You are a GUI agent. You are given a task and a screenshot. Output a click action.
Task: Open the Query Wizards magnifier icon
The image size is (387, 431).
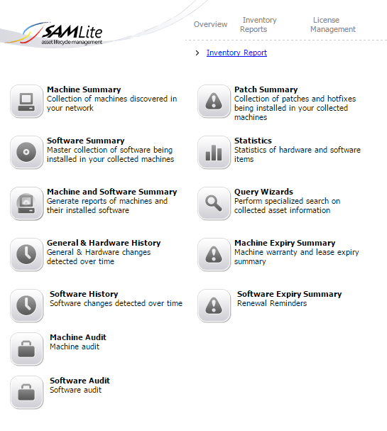pyautogui.click(x=214, y=203)
